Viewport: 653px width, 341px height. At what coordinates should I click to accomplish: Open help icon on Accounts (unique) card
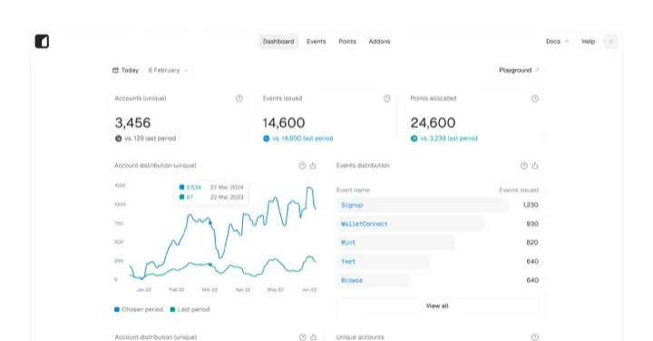[x=239, y=98]
